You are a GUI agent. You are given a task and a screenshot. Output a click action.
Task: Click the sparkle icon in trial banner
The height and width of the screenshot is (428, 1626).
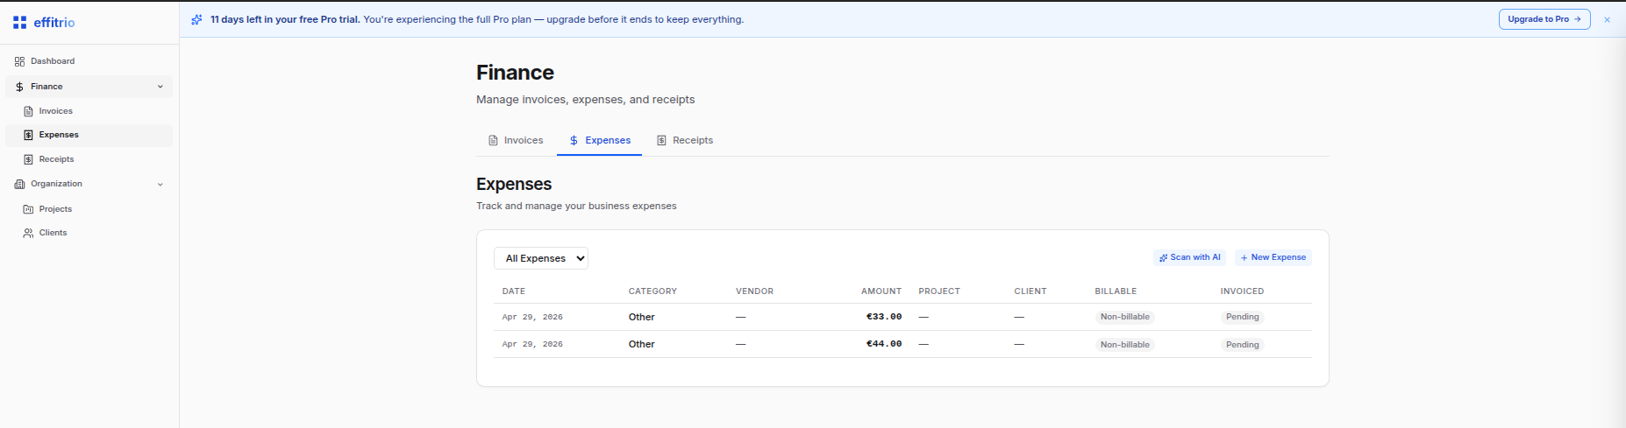point(196,19)
